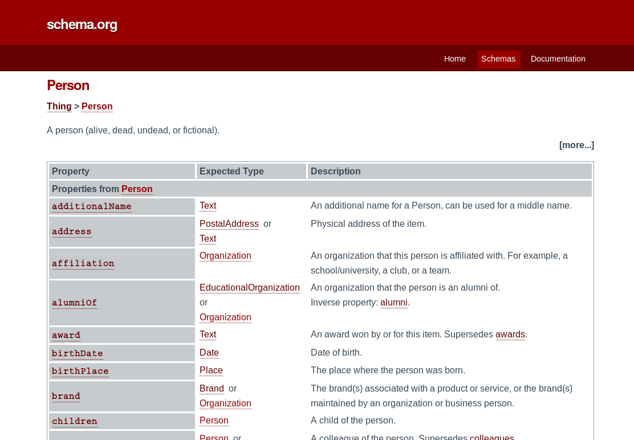Screen dimensions: 634x440
Task: Open the affiliation property link
Action: [x=83, y=263]
